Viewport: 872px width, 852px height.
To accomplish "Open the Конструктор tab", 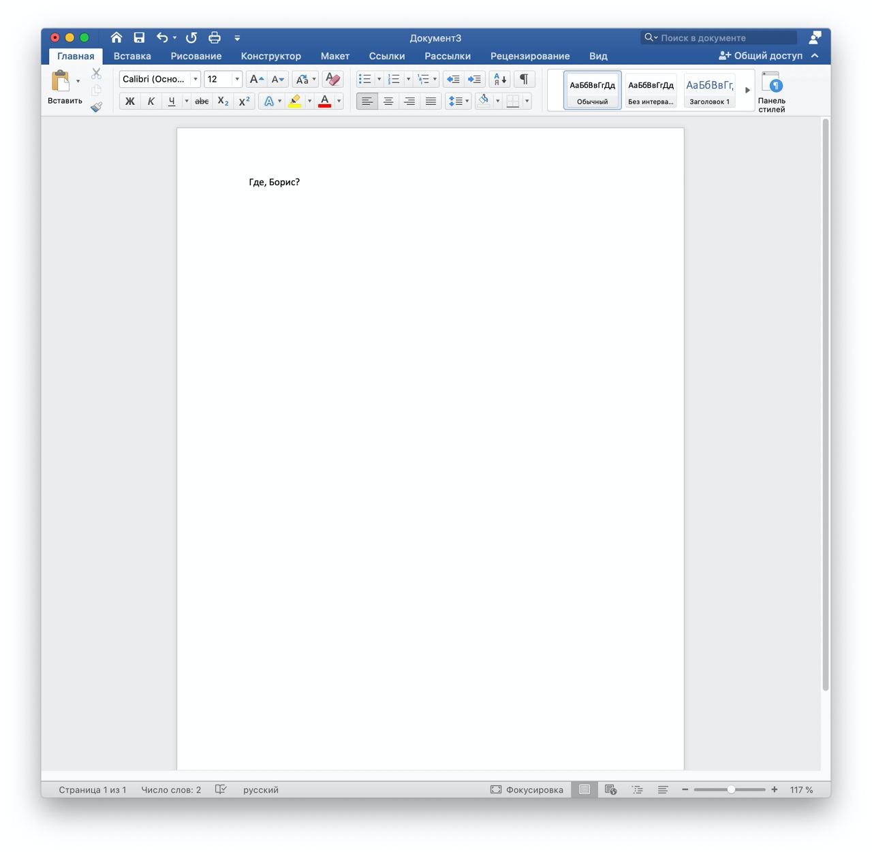I will point(271,56).
